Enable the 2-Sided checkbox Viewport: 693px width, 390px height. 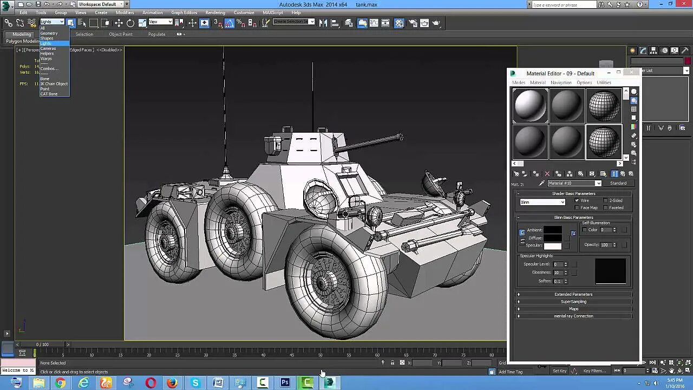[x=605, y=200]
